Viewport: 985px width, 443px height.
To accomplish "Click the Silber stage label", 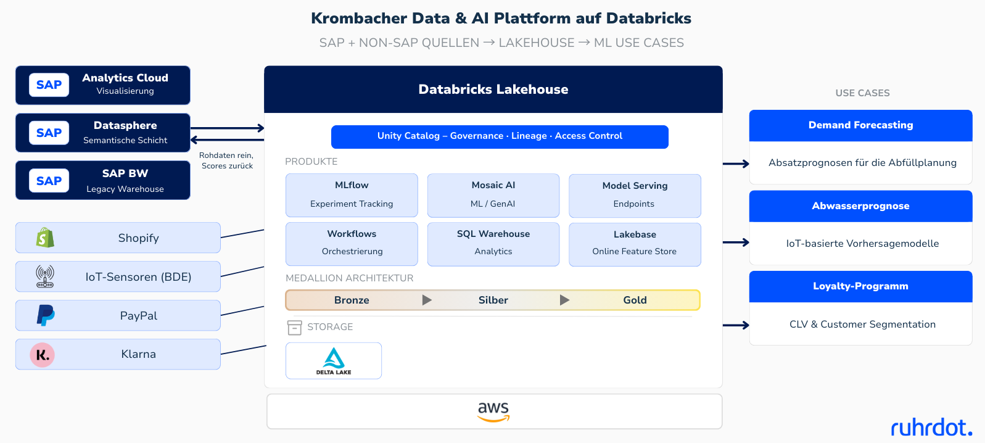I will (x=493, y=300).
